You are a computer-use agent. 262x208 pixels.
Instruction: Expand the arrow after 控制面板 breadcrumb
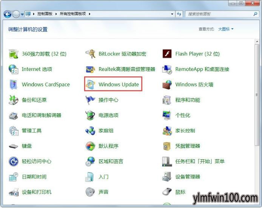[x=56, y=14]
